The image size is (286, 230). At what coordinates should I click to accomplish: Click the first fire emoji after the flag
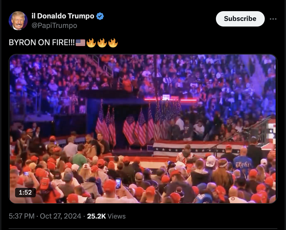click(91, 43)
